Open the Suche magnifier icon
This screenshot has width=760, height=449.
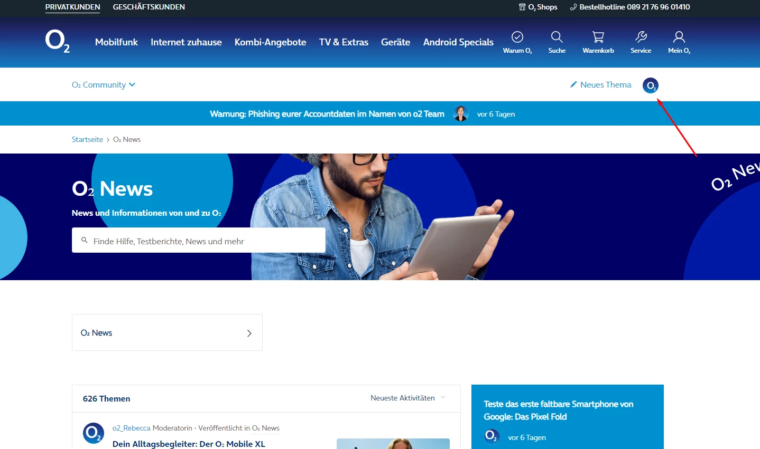click(x=557, y=37)
